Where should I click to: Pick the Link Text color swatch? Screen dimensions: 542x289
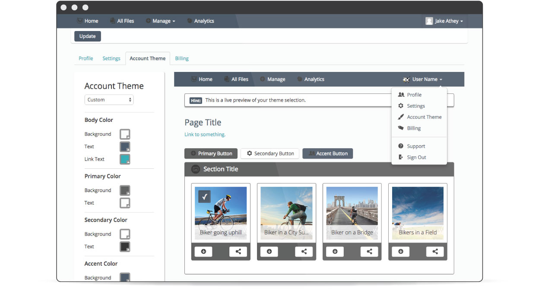125,159
